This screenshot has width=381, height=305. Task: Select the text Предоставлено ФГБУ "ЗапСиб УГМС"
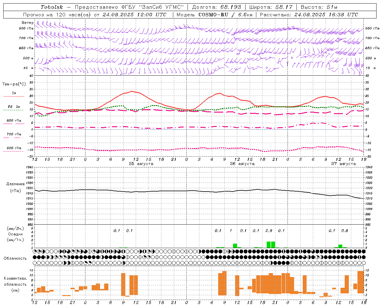click(129, 7)
